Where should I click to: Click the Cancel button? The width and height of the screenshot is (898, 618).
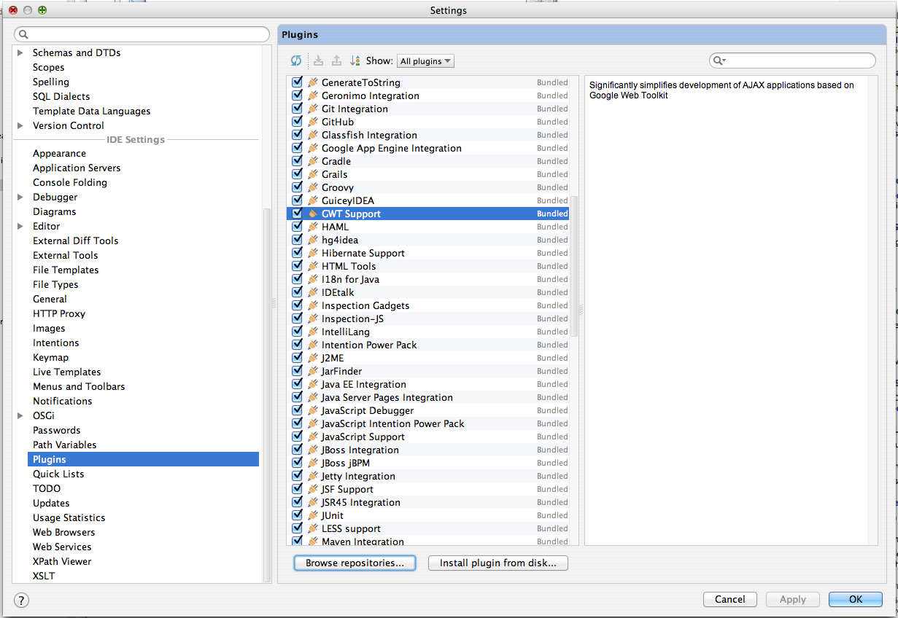[x=729, y=599]
